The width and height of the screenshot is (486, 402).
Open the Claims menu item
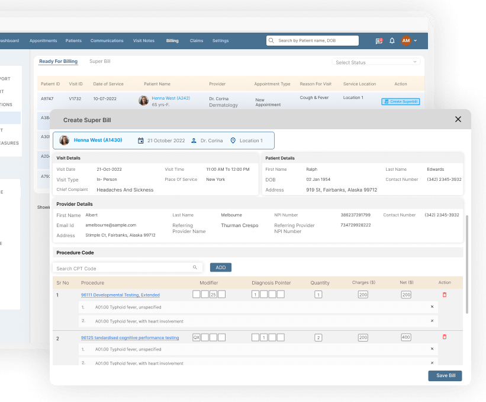tap(196, 41)
